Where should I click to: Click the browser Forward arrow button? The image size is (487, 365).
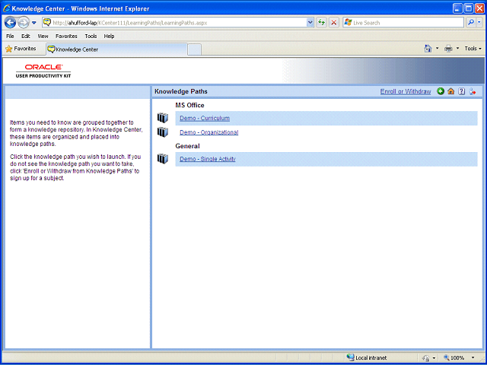tap(24, 22)
